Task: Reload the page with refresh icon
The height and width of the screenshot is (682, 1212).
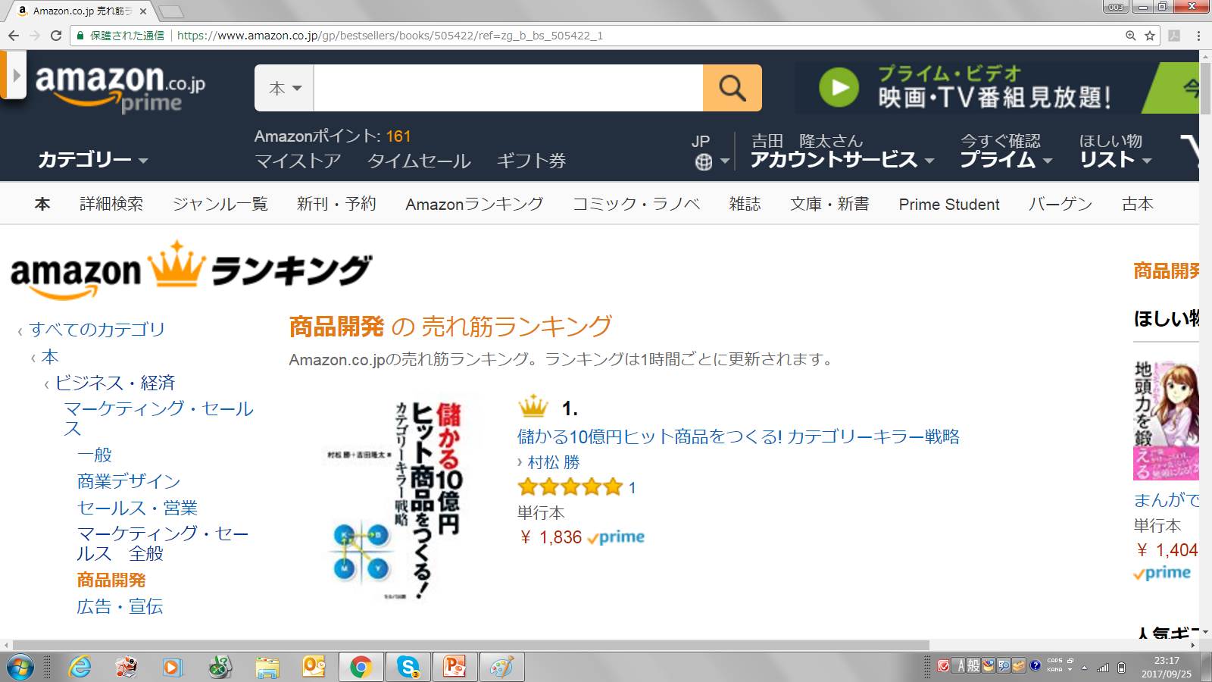Action: tap(56, 36)
